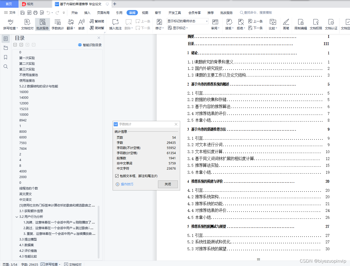Open 显示标记 dropdown
Viewport: 350px width, 266px height.
click(178, 28)
